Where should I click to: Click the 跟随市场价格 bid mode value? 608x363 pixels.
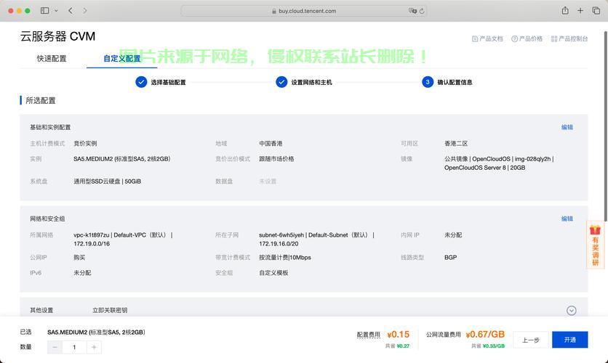(x=276, y=159)
